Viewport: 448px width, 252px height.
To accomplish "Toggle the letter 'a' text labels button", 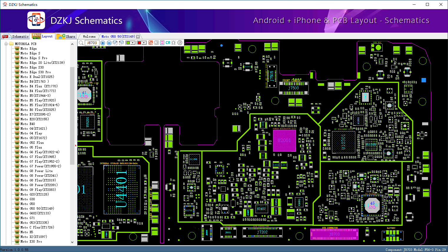I will coord(157,43).
